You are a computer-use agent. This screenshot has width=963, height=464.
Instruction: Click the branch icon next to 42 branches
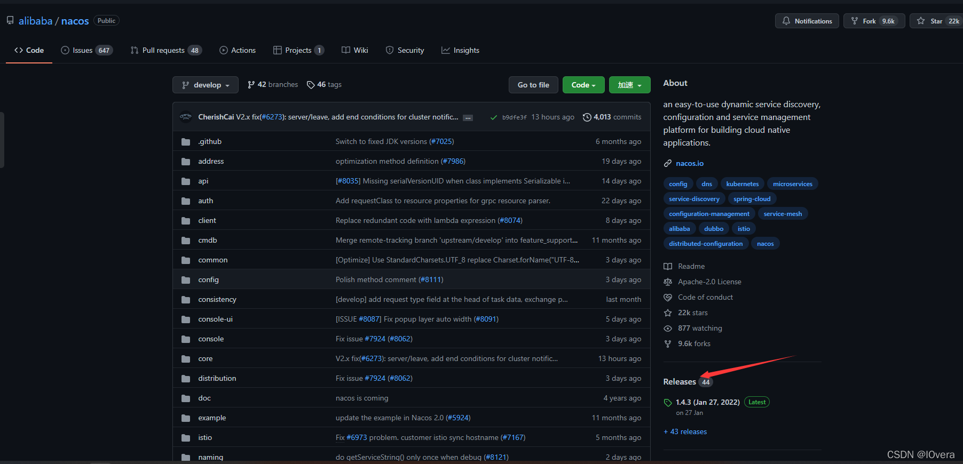click(x=251, y=85)
